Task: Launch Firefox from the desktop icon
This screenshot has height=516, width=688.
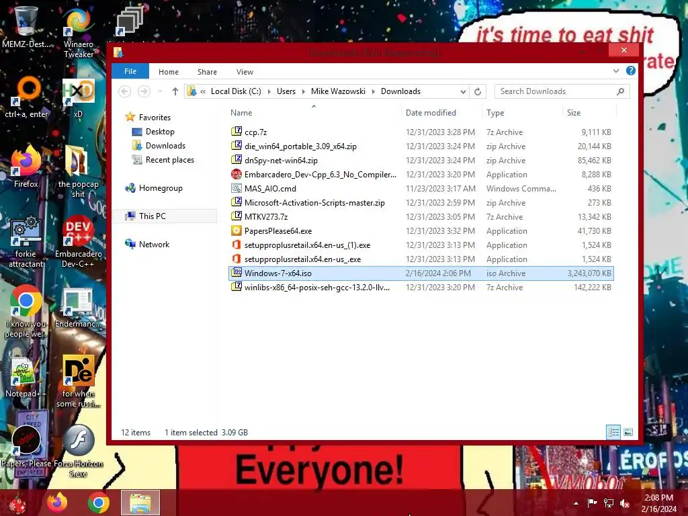Action: [x=26, y=167]
